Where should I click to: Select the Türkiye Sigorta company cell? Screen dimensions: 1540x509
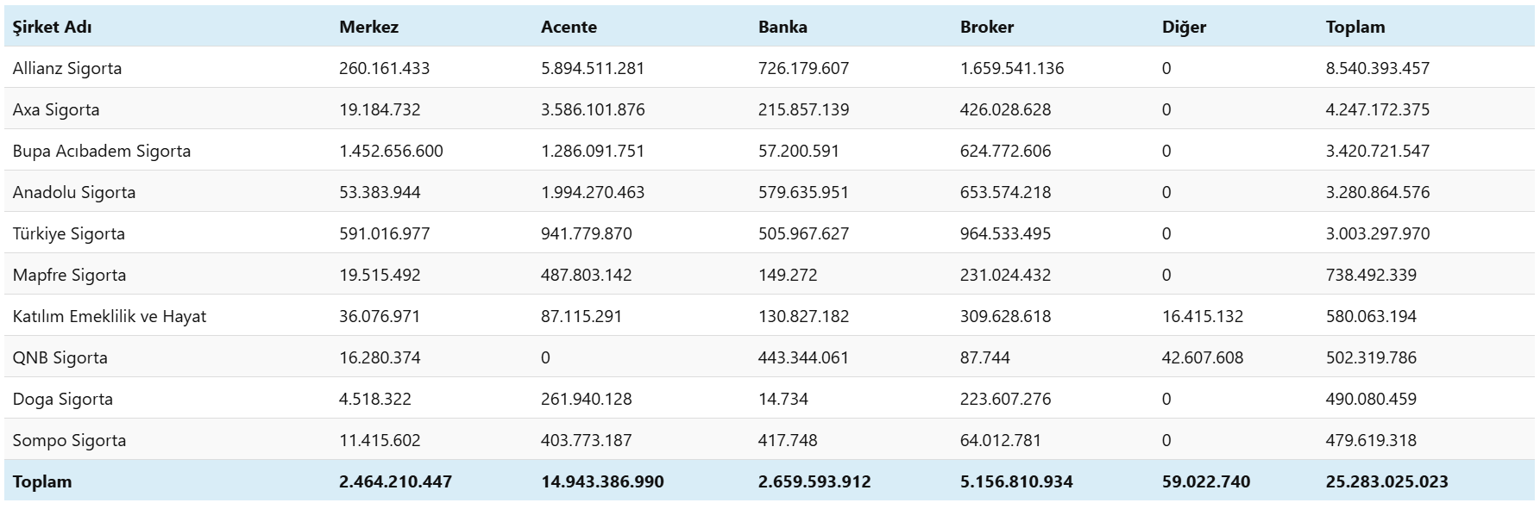tap(69, 233)
